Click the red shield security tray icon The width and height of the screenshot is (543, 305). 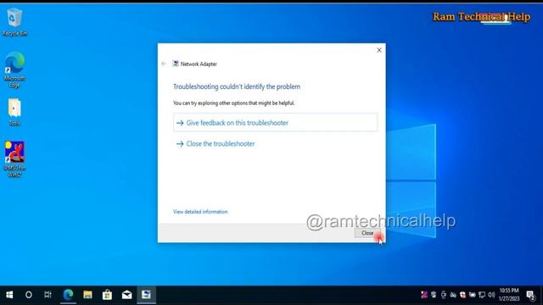(462, 295)
